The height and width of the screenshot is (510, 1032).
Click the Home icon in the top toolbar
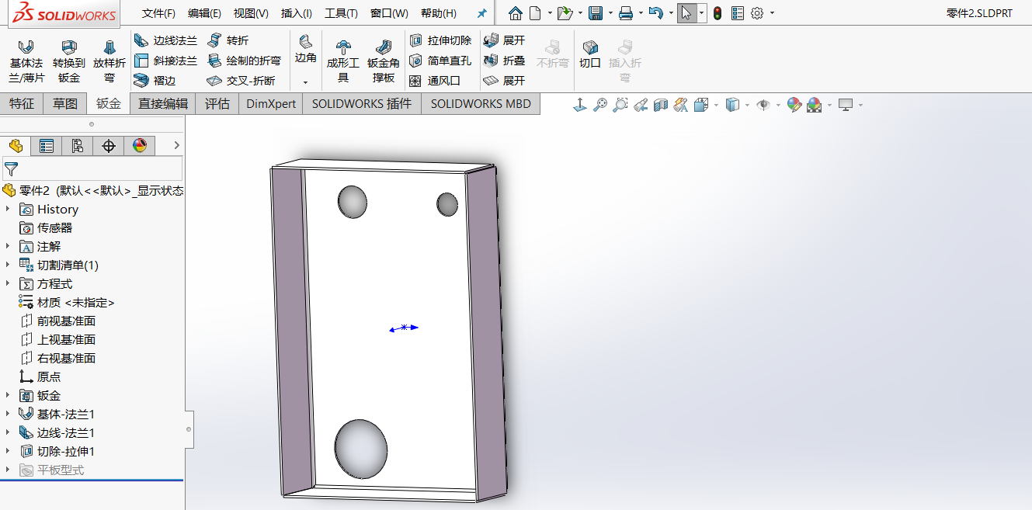[515, 13]
